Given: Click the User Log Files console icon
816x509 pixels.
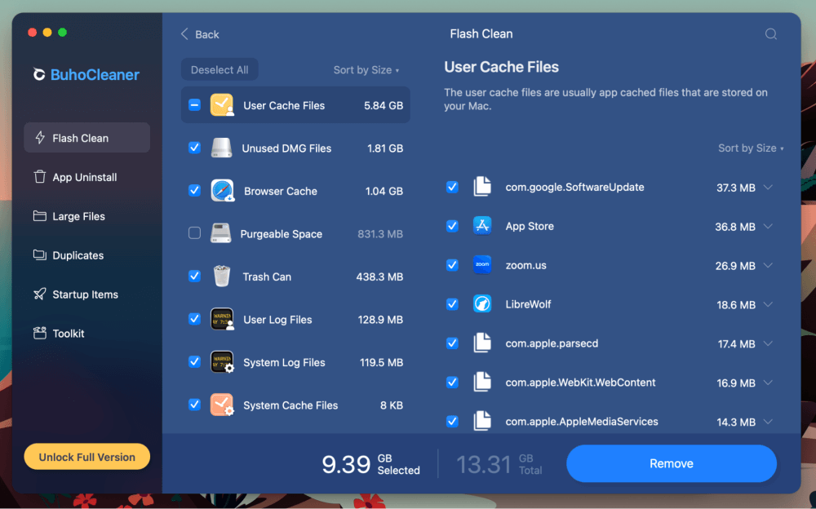Looking at the screenshot, I should point(222,319).
